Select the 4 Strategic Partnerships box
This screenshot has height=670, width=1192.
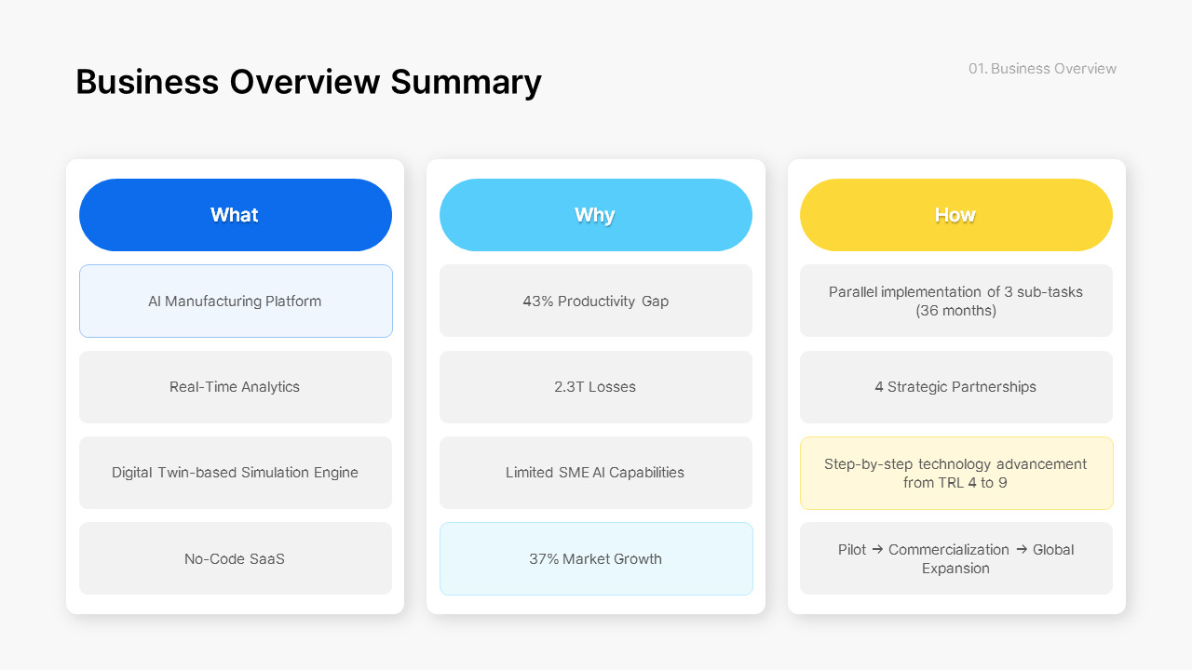pos(956,387)
